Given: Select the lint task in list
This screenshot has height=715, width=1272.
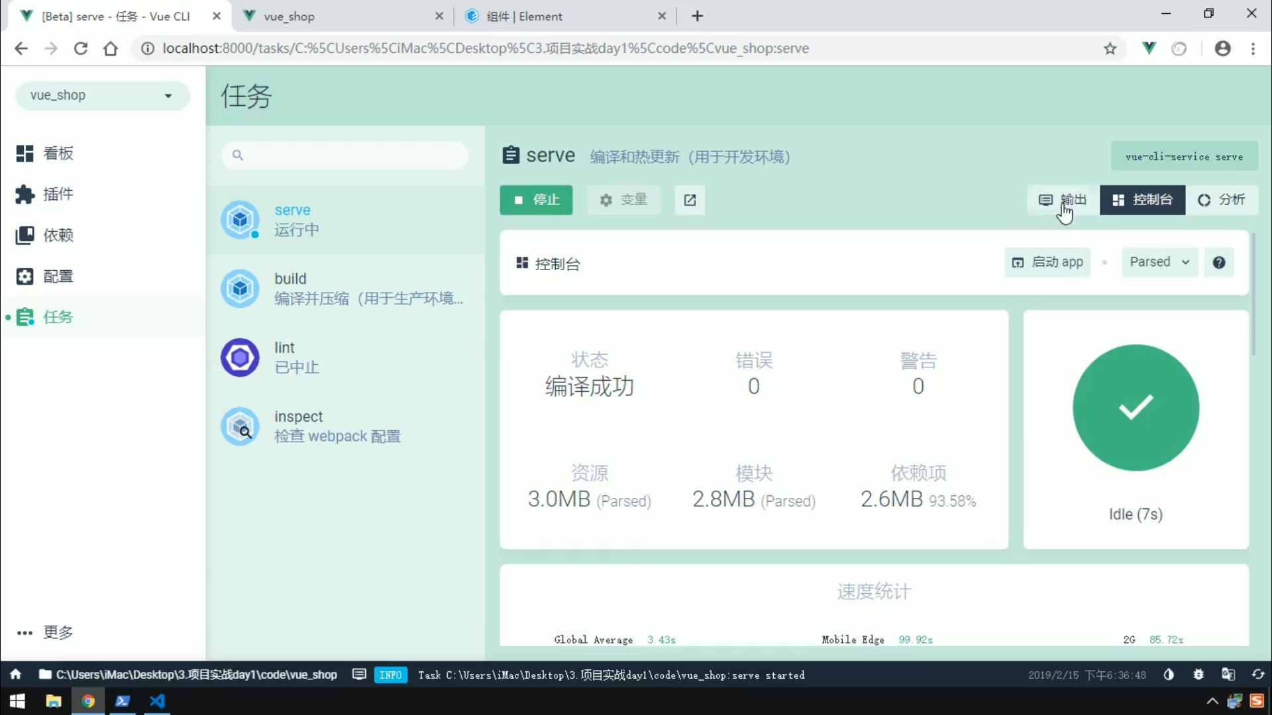Looking at the screenshot, I should pos(345,358).
